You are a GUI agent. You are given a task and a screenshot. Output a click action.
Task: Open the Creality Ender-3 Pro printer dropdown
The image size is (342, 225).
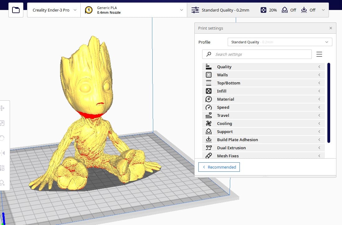tap(54, 10)
